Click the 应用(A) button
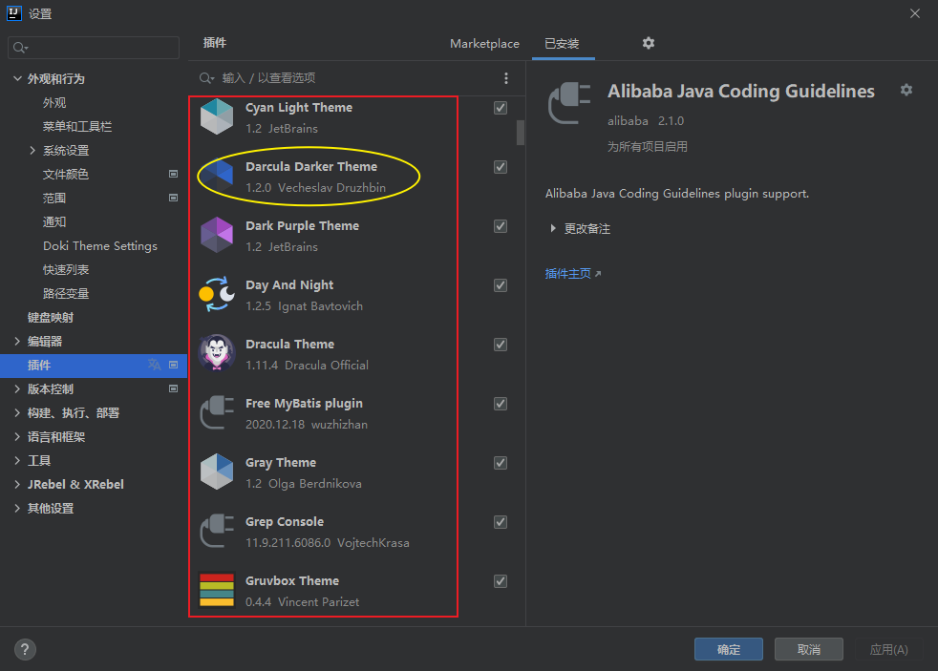 pos(889,649)
